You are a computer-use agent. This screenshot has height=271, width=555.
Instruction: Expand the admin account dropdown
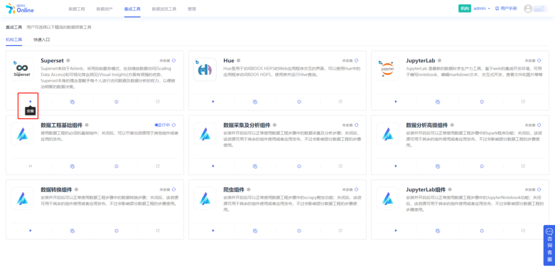(x=482, y=8)
